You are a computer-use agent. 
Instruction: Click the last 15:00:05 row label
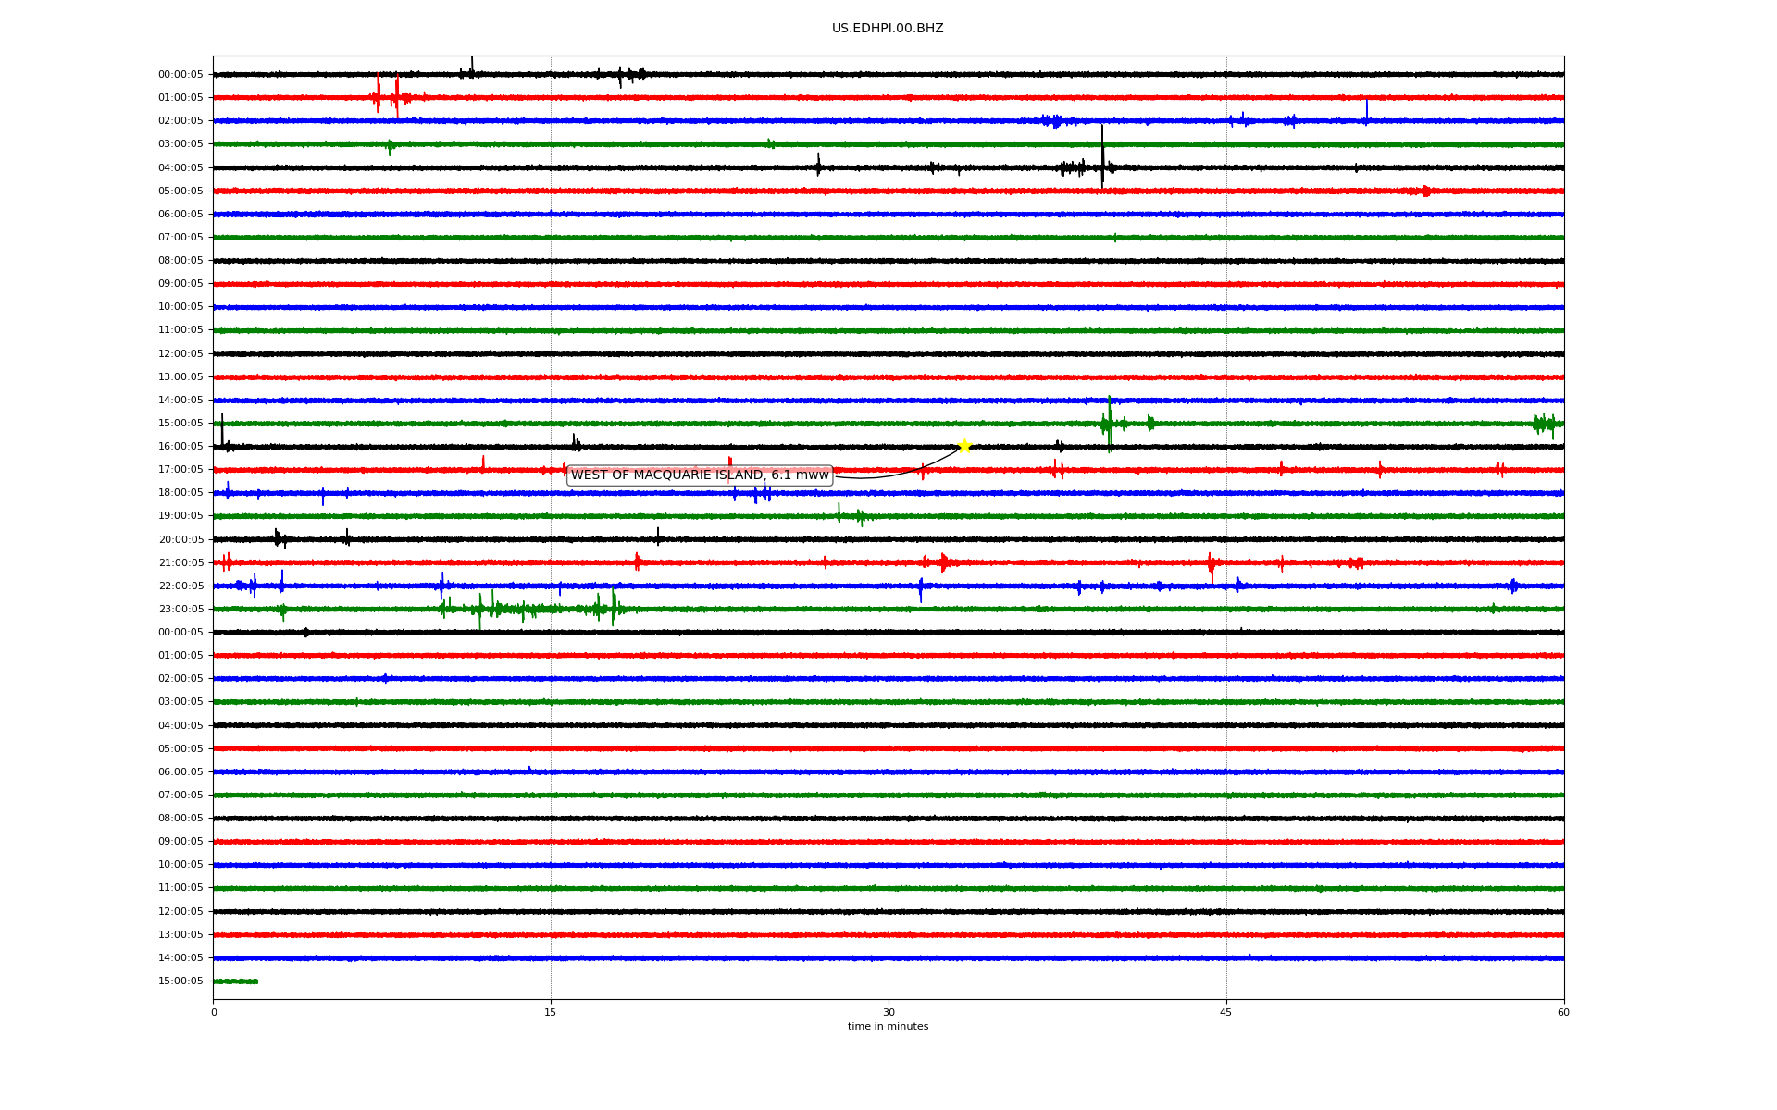coord(180,981)
